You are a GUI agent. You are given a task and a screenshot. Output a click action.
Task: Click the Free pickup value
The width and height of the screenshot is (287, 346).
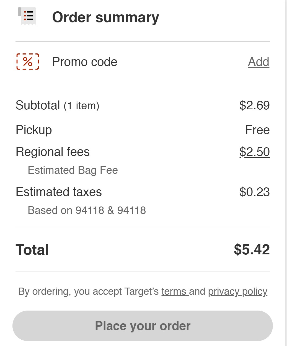tap(257, 130)
